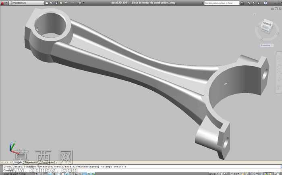This screenshot has width=282, height=175.
Task: Click the binoculars search icon
Action: point(242,3)
